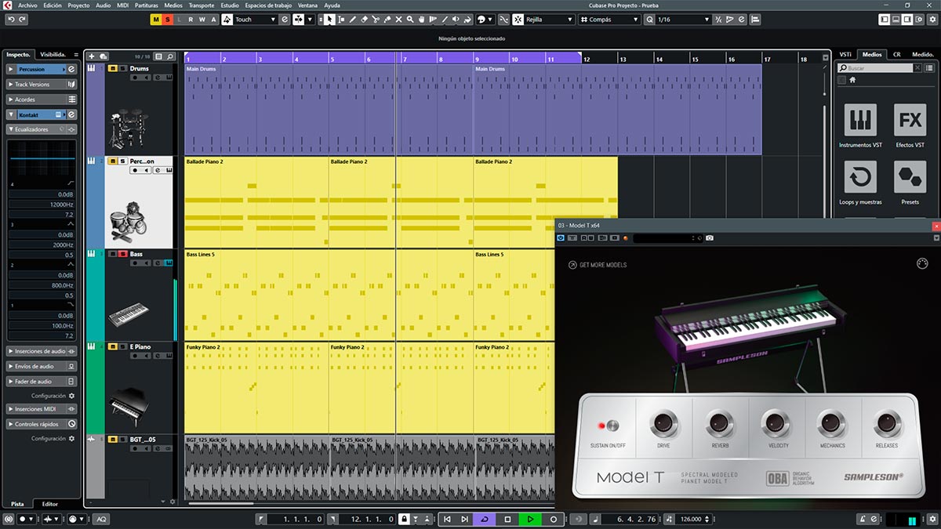
Task: Toggle global Mute M button
Action: (x=156, y=19)
